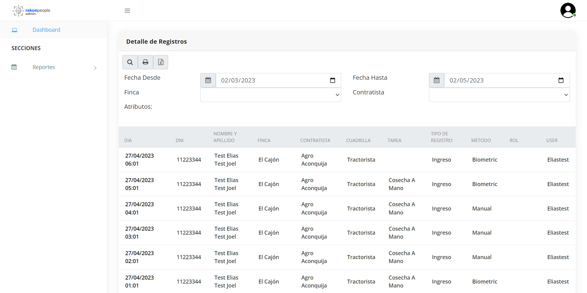Screen dimensions: 587x293
Task: Click Cosecha A Mano in 05:01 row
Action: coord(402,184)
